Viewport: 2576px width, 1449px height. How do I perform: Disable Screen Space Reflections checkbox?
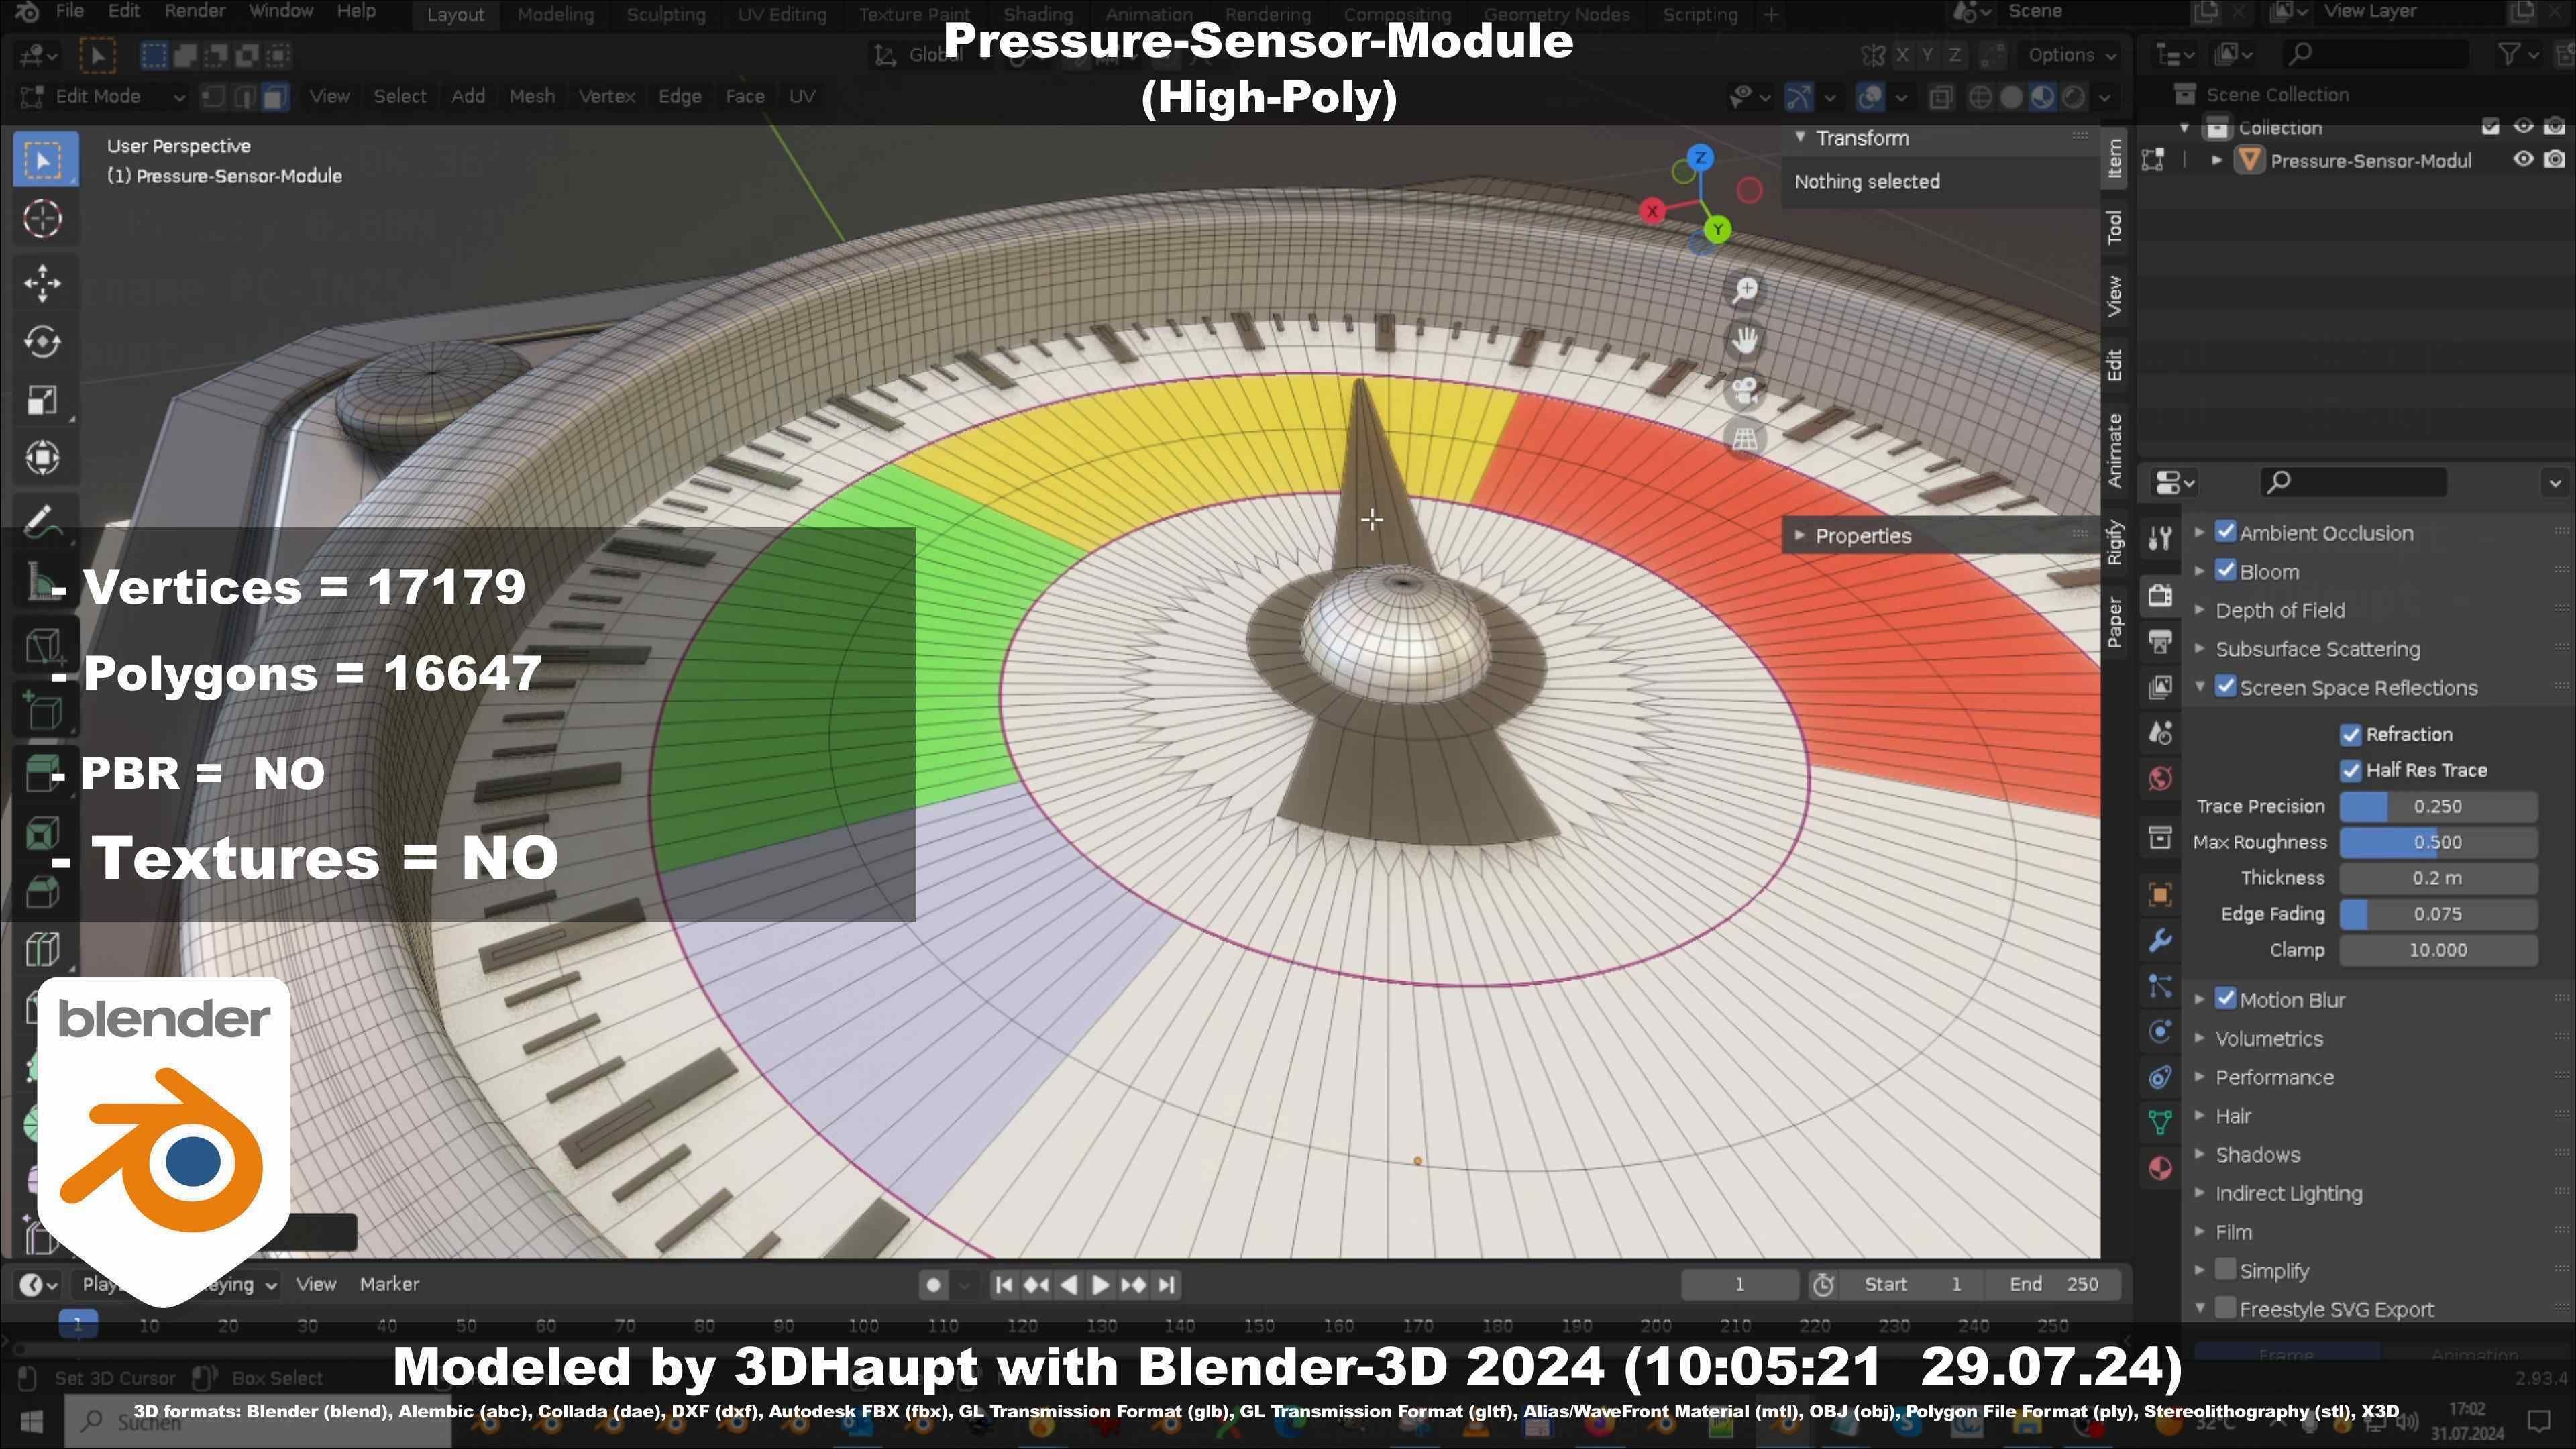(2225, 687)
